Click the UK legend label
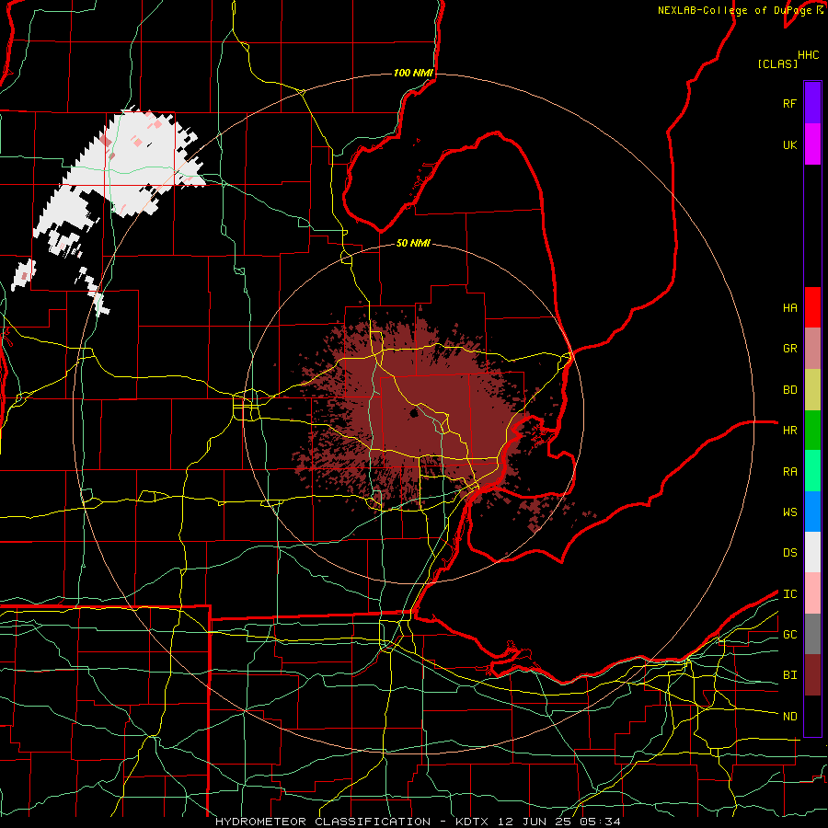The height and width of the screenshot is (828, 828). coord(789,144)
